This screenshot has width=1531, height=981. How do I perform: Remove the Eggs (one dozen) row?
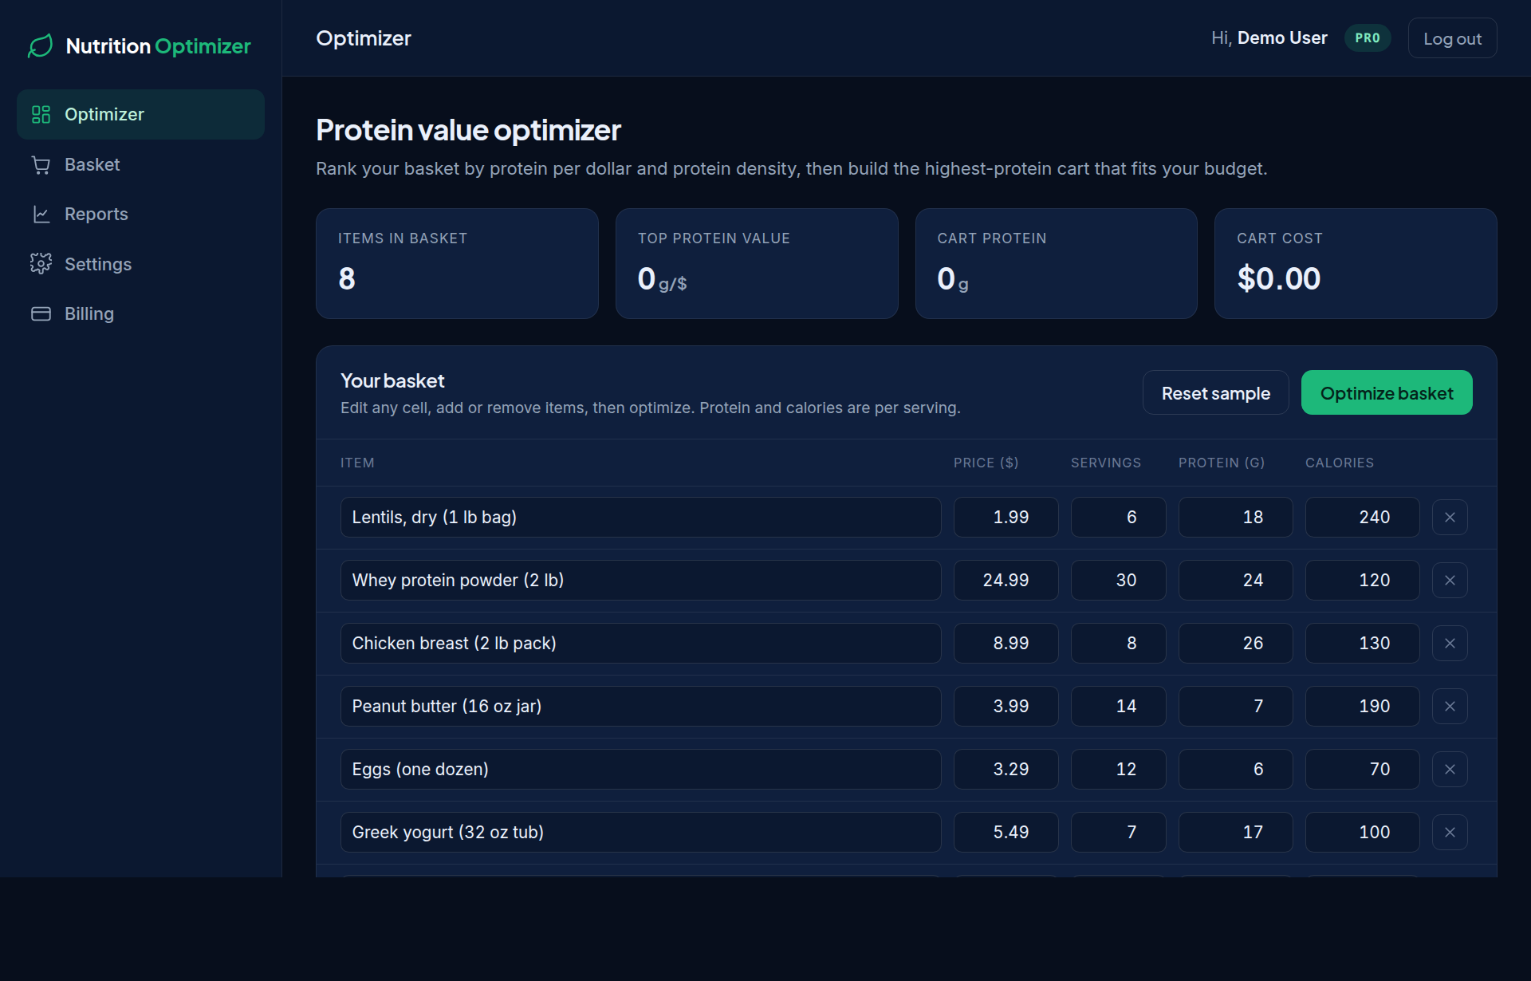click(1450, 770)
